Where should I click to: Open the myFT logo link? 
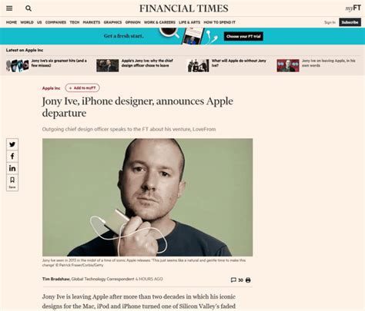[x=353, y=8]
